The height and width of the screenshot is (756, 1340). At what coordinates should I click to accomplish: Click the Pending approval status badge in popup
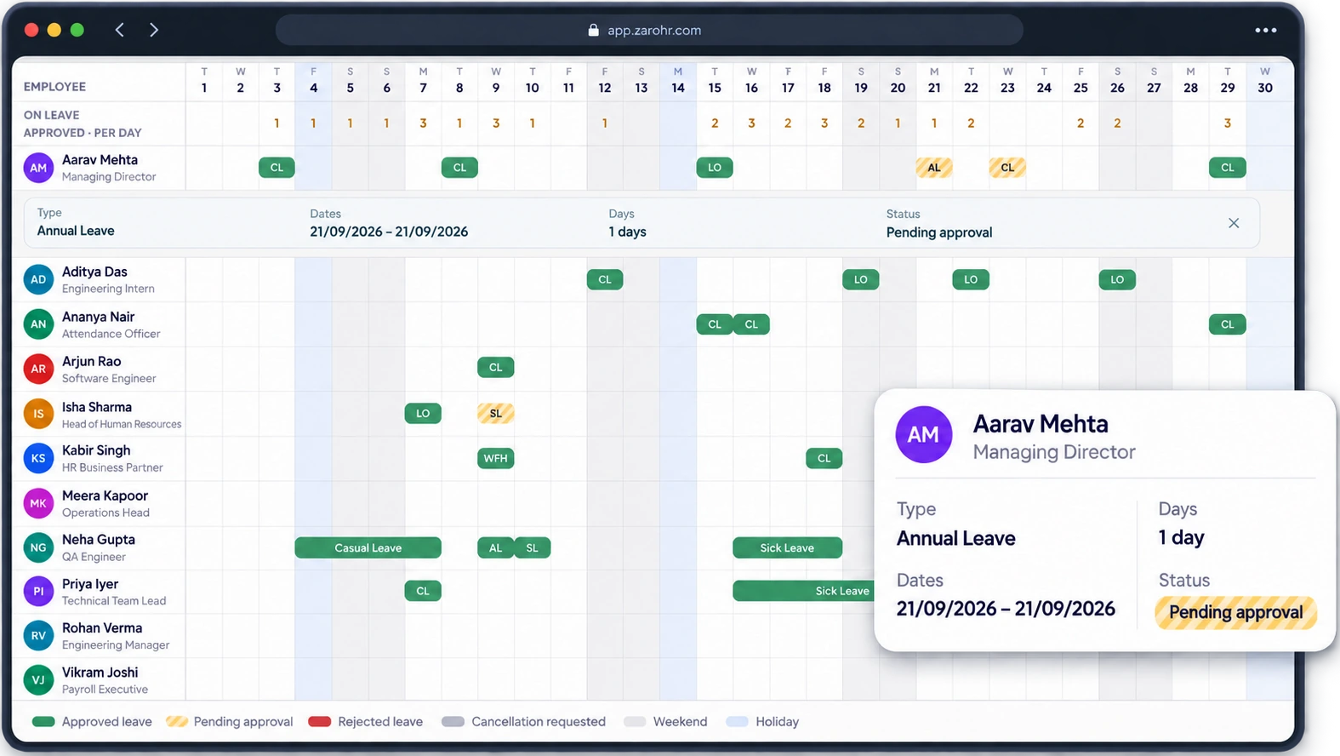tap(1235, 612)
